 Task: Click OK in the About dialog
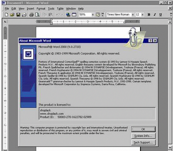[143, 129]
